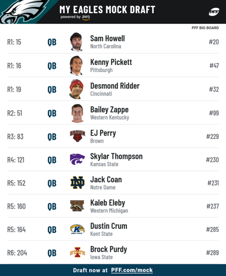Open Bailey Zappe's headshot photo
226x276 pixels.
point(77,113)
